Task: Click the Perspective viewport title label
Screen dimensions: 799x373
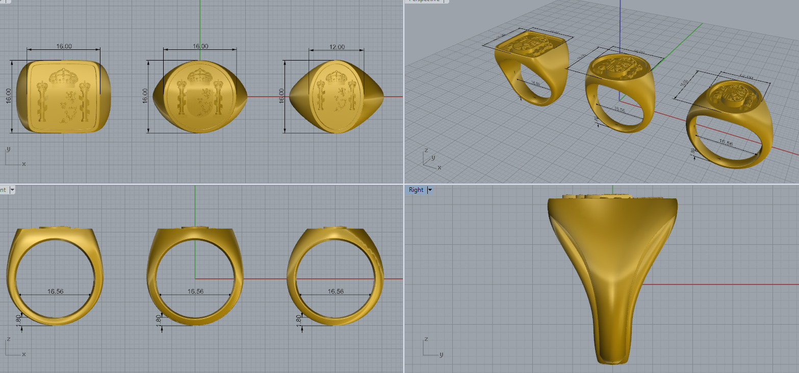Action: [x=425, y=1]
